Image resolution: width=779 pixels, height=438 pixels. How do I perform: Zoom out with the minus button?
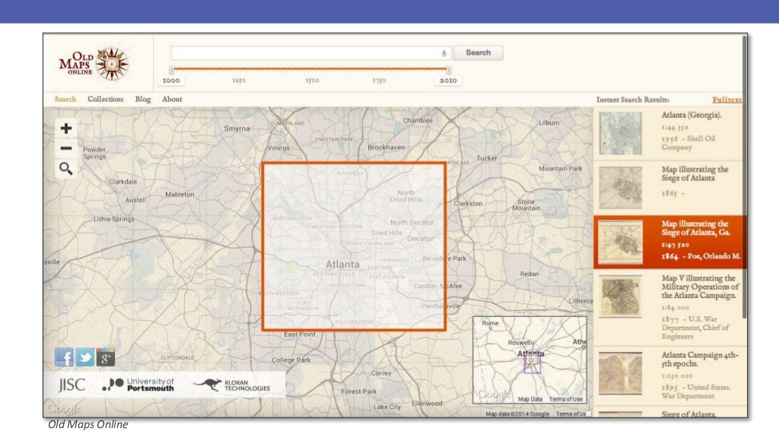[x=66, y=148]
